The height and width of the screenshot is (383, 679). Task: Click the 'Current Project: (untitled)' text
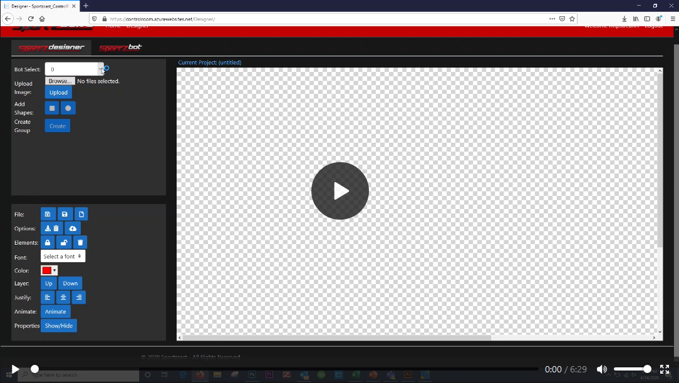[210, 63]
